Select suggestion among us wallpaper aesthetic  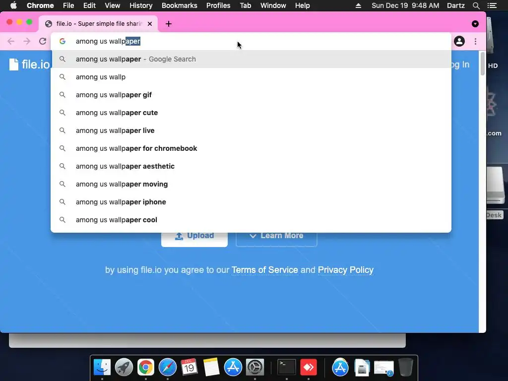(x=251, y=166)
